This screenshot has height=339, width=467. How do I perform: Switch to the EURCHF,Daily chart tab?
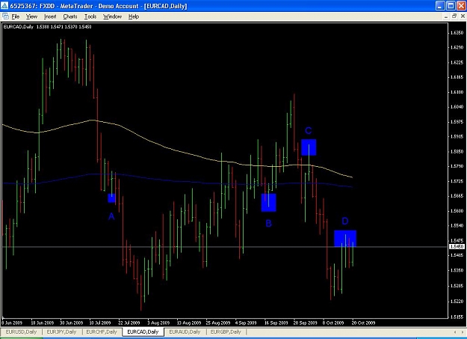click(x=102, y=332)
